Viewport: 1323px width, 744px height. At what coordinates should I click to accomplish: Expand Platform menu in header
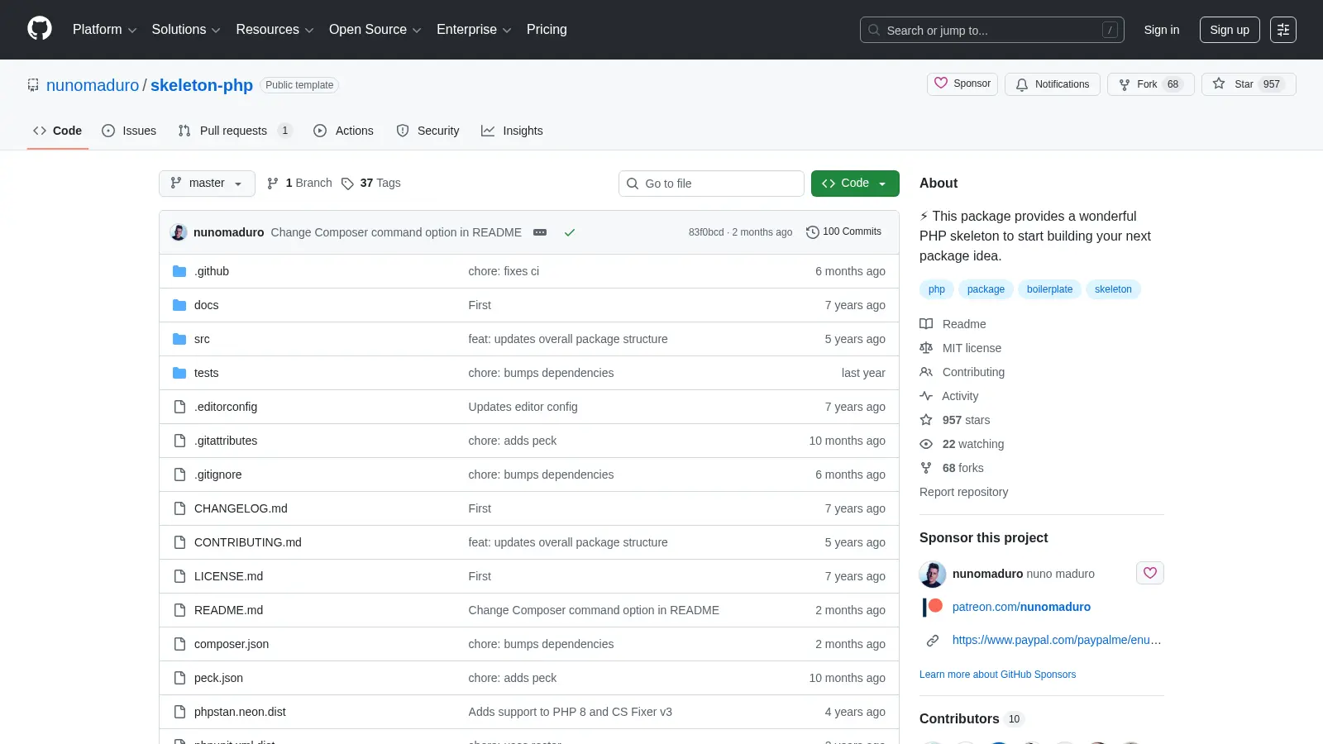coord(104,30)
